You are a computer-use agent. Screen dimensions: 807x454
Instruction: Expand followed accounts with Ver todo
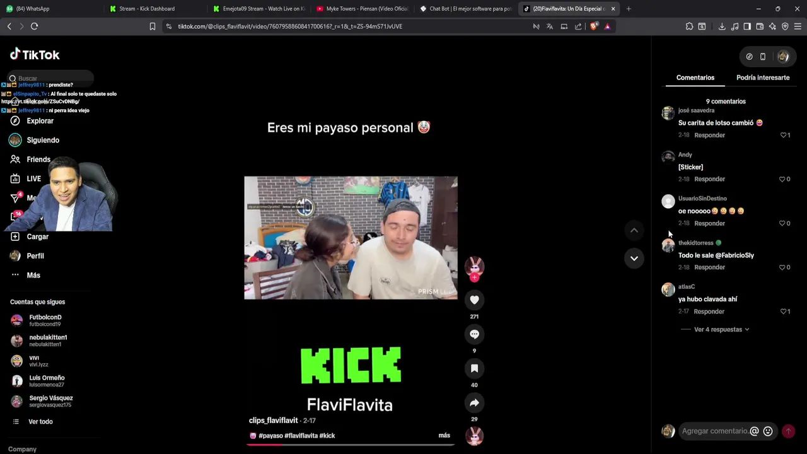tap(40, 422)
